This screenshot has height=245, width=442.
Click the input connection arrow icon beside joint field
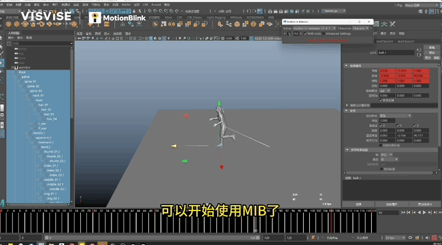point(419,50)
